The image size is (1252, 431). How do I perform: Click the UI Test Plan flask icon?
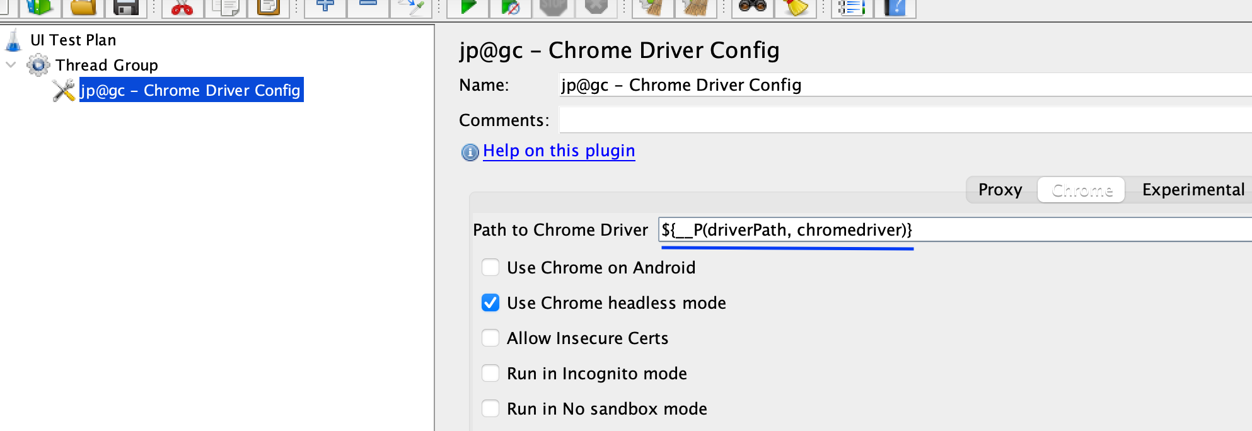pyautogui.click(x=13, y=40)
